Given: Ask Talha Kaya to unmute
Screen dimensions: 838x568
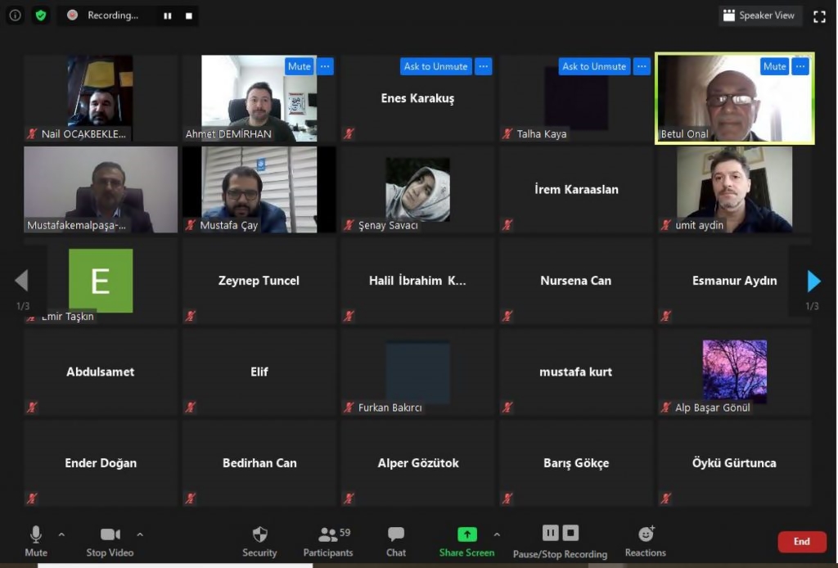Looking at the screenshot, I should [593, 66].
